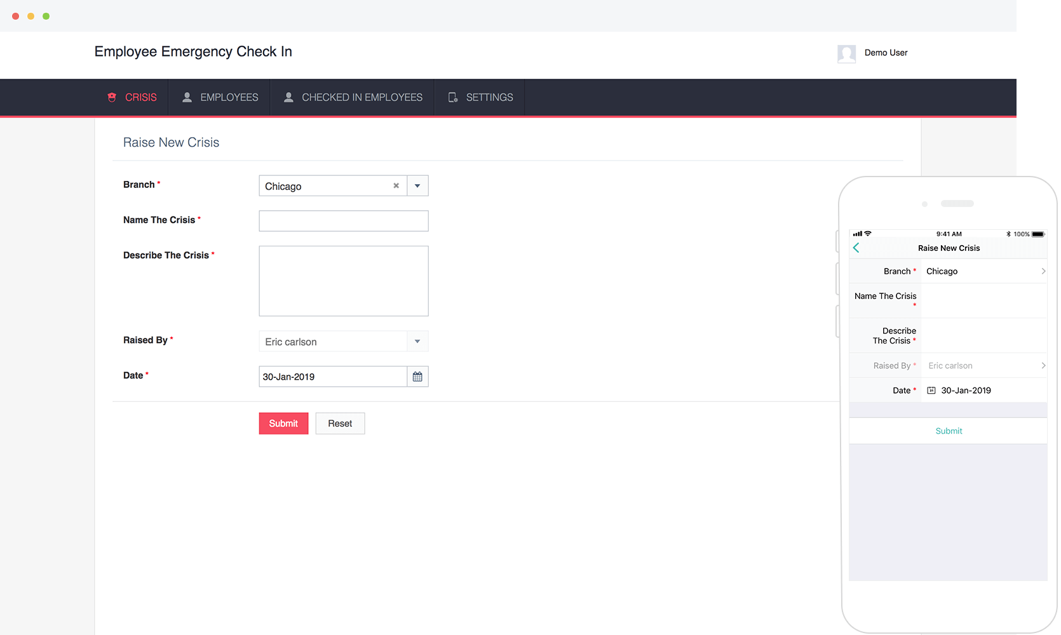
Task: Click the Crisis shield icon in navbar
Action: (x=112, y=97)
